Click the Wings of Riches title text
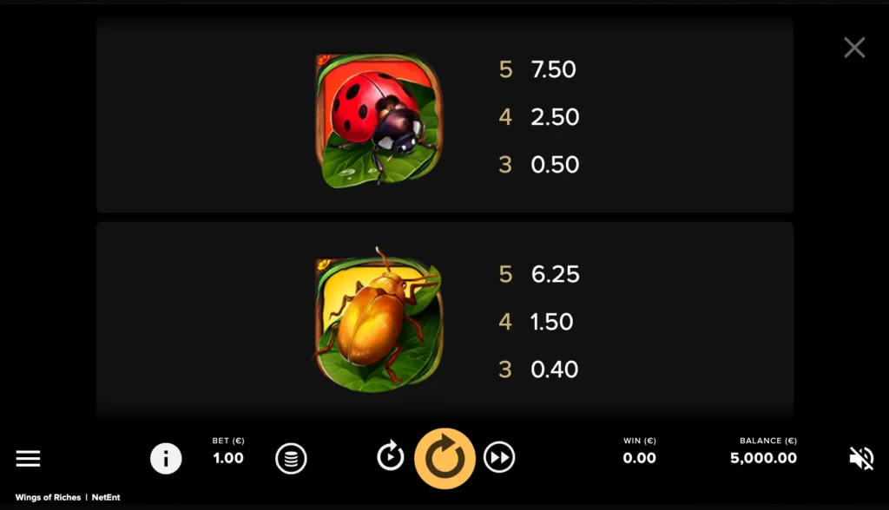The height and width of the screenshot is (510, 889). click(x=49, y=498)
